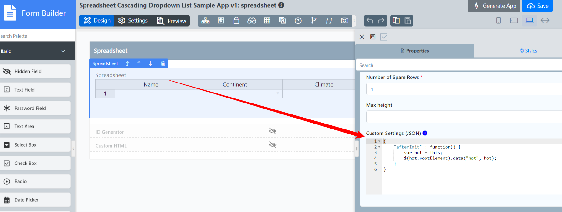Click the question mark help icon

point(298,21)
